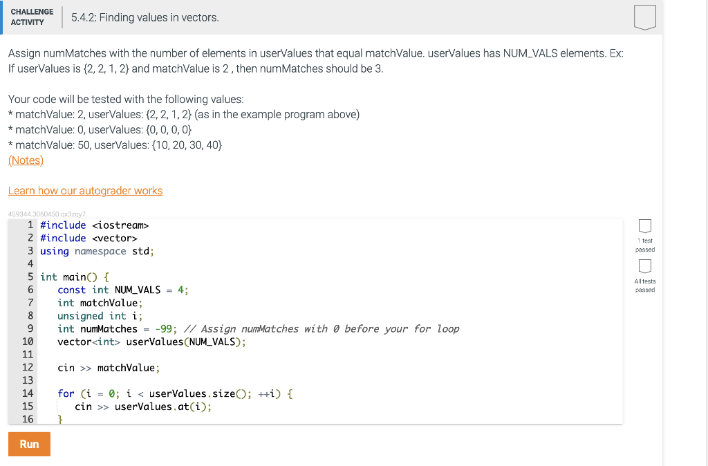Click the bookmark shield icon in the header
This screenshot has height=466, width=708.
(x=644, y=19)
